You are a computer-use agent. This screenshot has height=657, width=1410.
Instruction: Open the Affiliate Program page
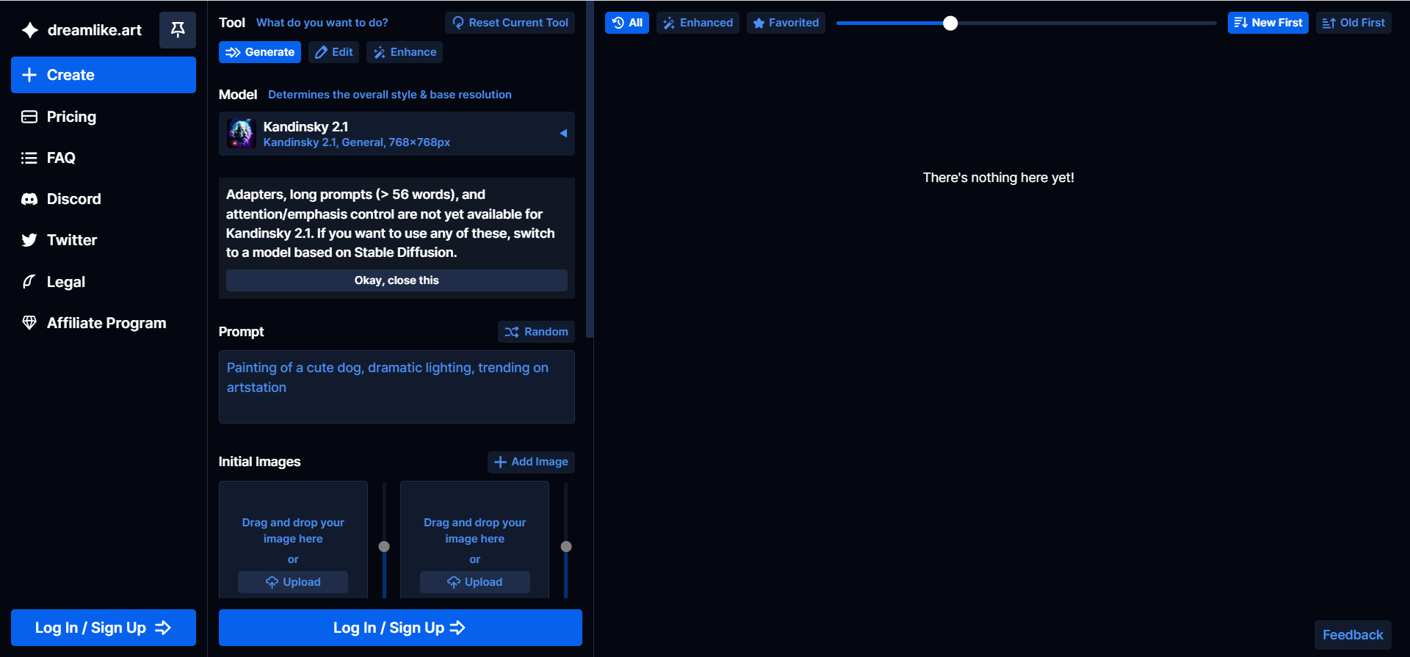(x=106, y=323)
